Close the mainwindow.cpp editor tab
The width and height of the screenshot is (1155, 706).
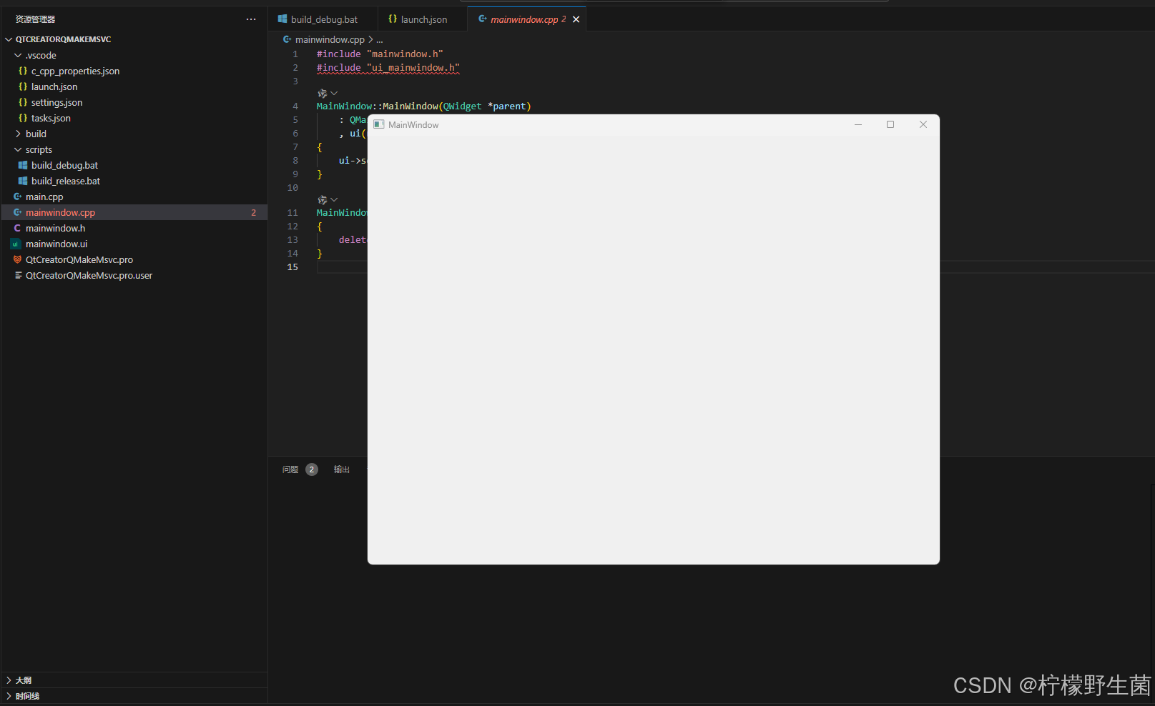click(x=576, y=19)
